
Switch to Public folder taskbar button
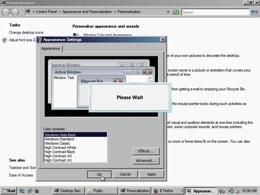click(x=102, y=191)
